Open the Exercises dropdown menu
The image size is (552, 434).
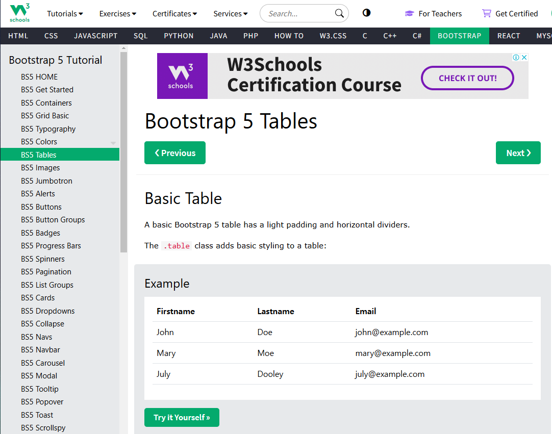tap(117, 14)
